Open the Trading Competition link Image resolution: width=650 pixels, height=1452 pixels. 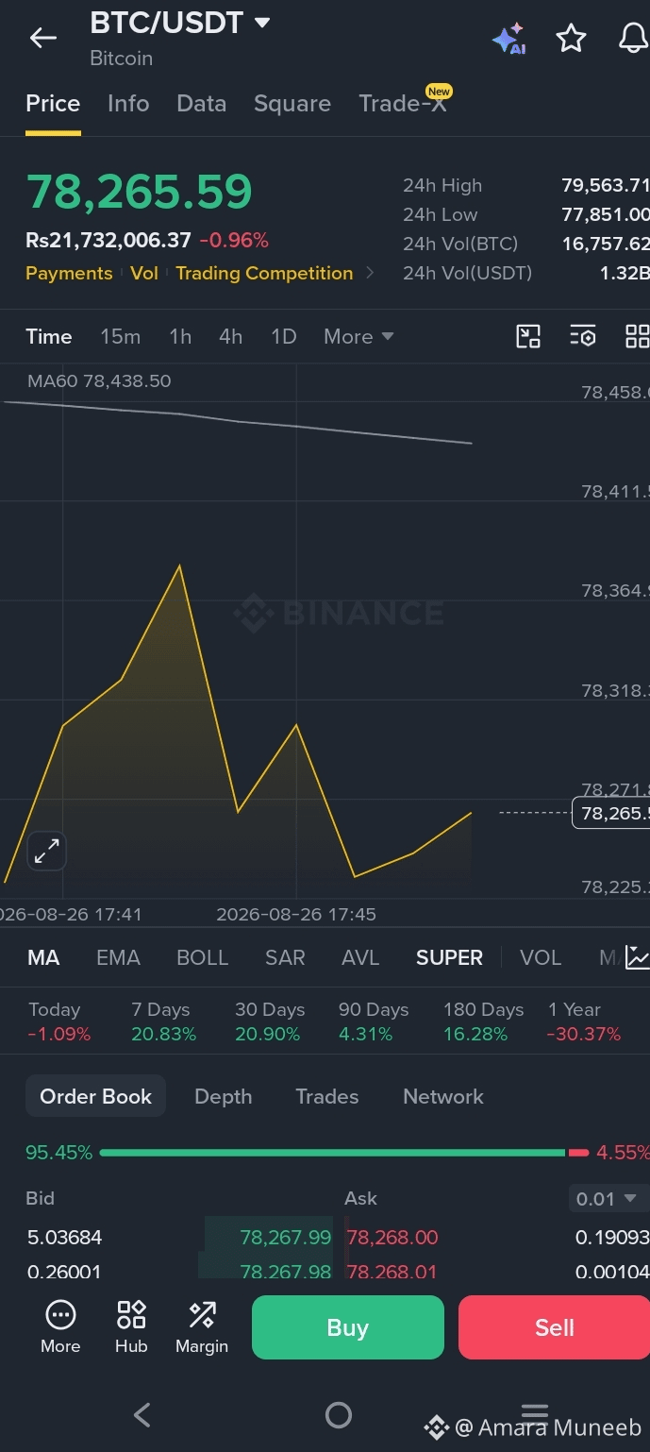click(x=264, y=273)
